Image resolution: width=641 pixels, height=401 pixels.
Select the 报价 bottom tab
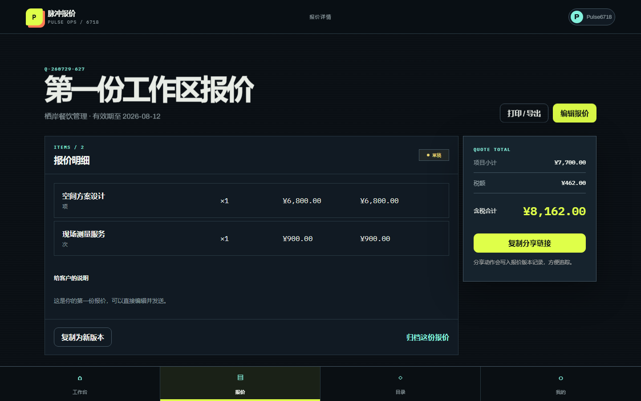tap(240, 384)
